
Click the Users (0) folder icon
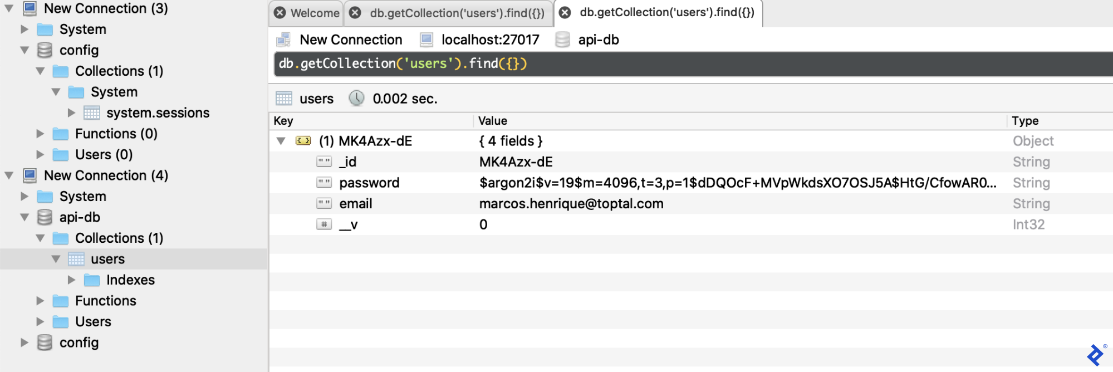(61, 154)
